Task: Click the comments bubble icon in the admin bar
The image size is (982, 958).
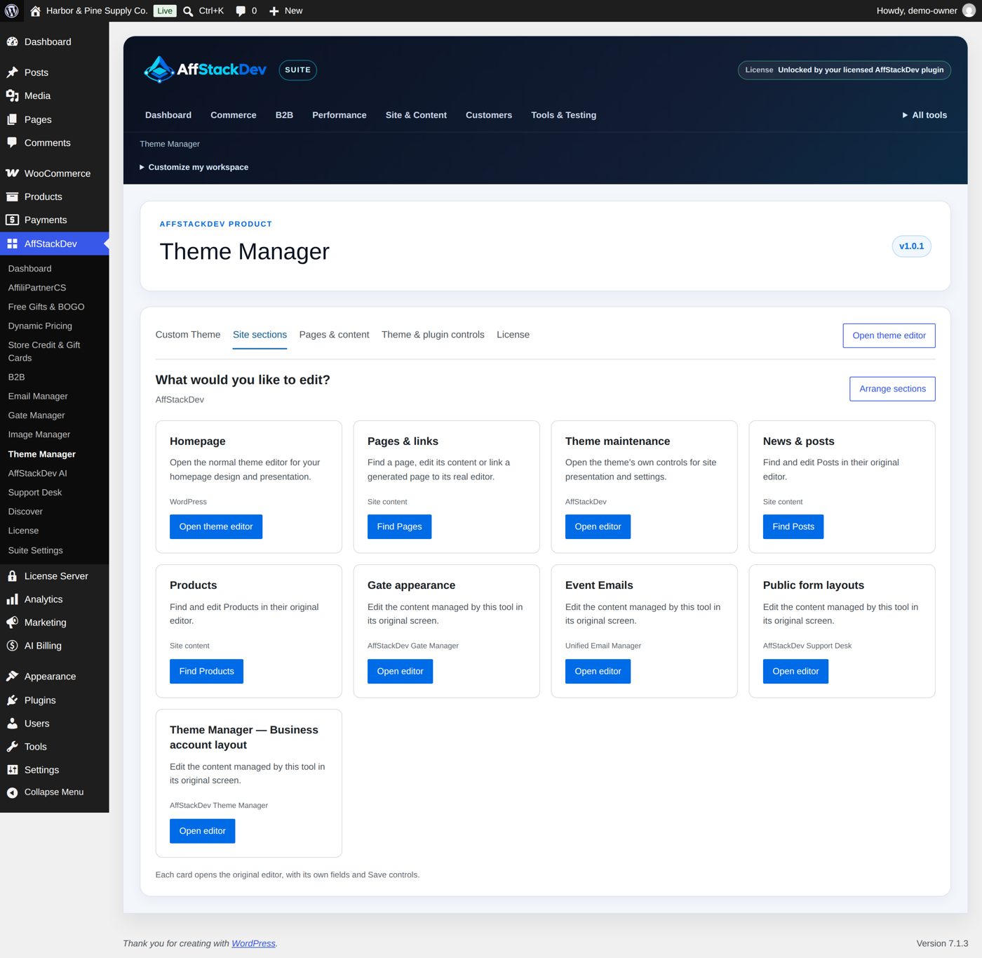Action: click(x=241, y=11)
